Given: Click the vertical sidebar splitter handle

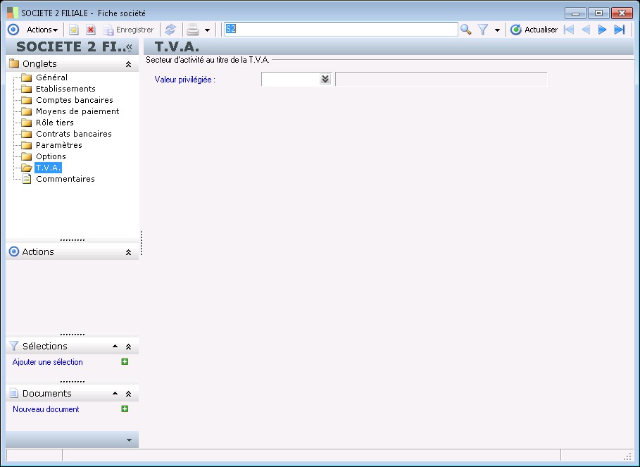Looking at the screenshot, I should pyautogui.click(x=142, y=243).
